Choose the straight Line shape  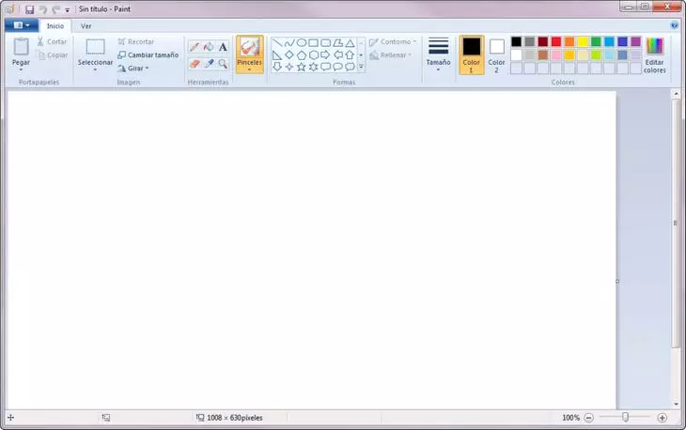[x=277, y=43]
